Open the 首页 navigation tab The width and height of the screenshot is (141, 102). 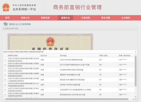click(x=7, y=18)
